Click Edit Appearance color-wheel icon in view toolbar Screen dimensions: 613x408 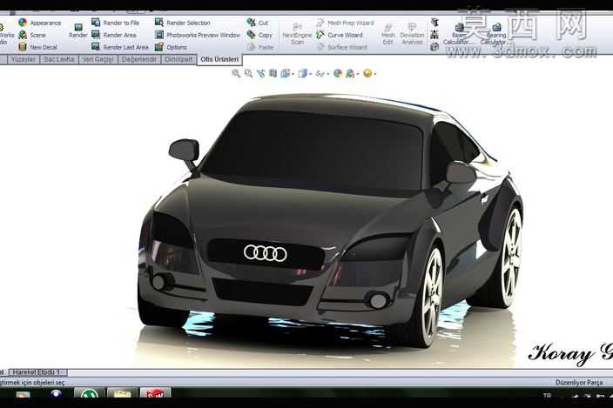(338, 73)
